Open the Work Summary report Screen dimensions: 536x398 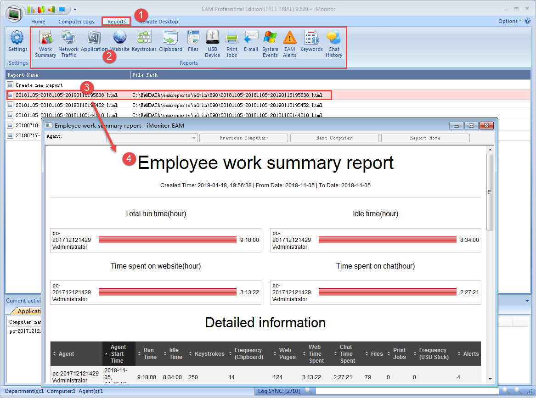(45, 44)
